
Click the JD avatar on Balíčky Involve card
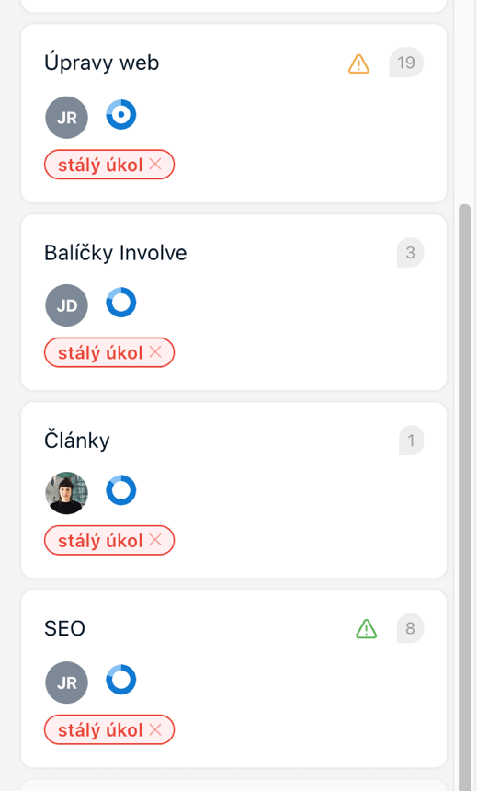point(66,305)
